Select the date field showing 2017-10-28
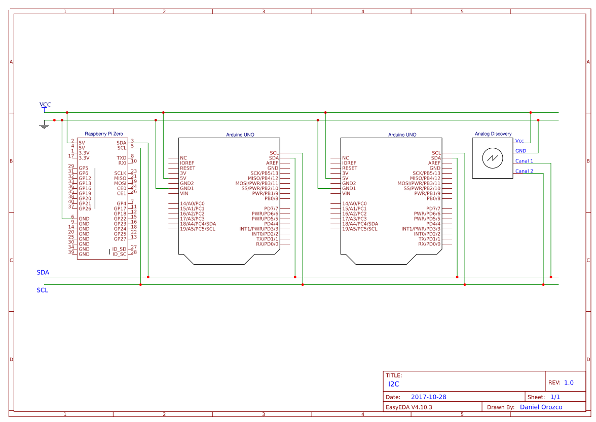The image size is (596, 422). pos(429,397)
